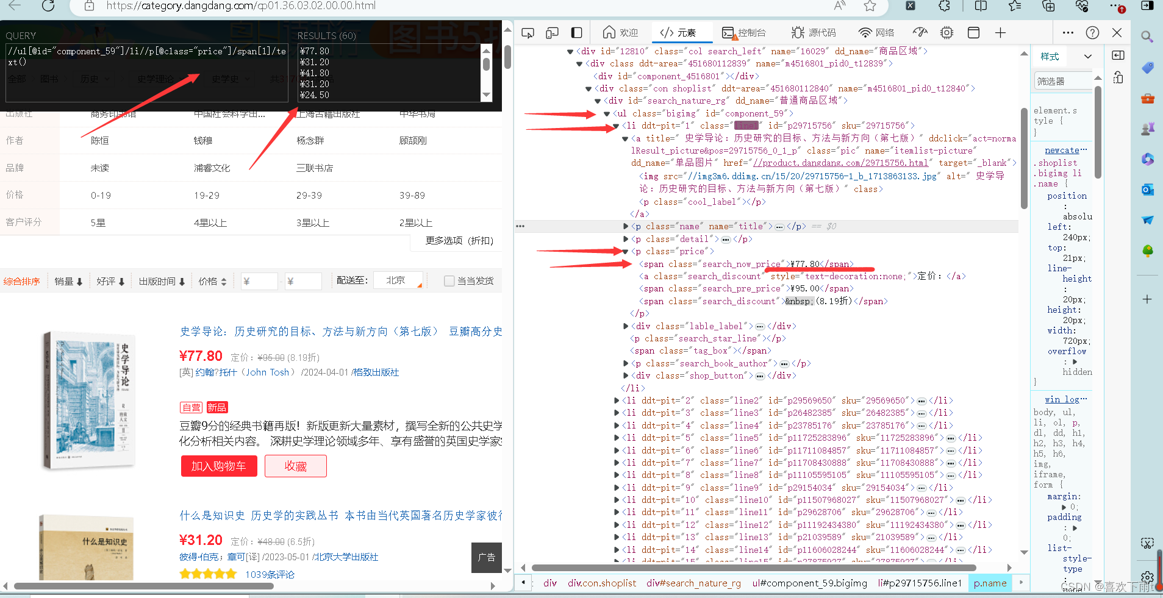
Task: Click the 收藏 button
Action: [x=296, y=466]
